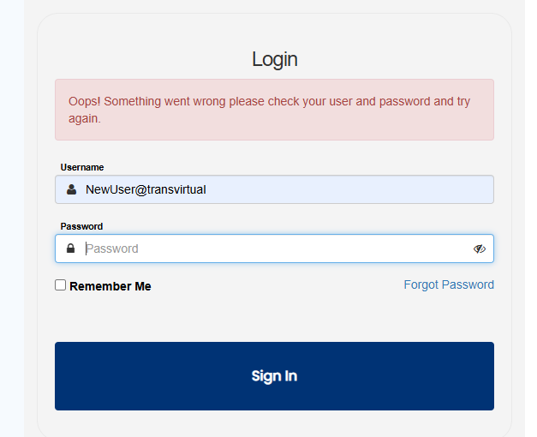The width and height of the screenshot is (537, 437).
Task: Open the Forgot Password link
Action: pyautogui.click(x=449, y=284)
